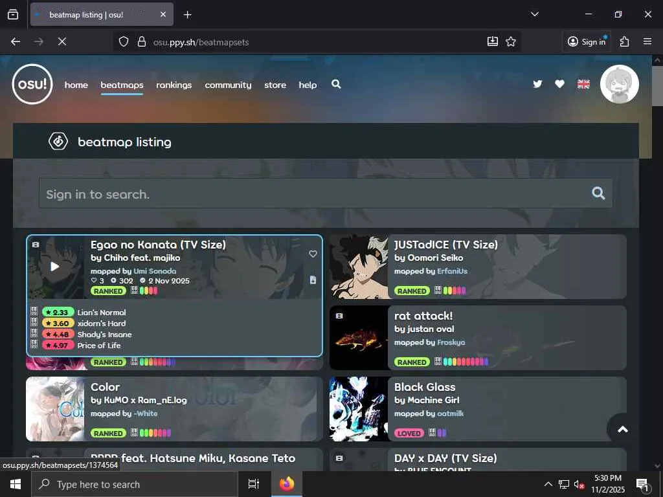Open the Color beatmap title
Screen dimensions: 663x497
(106, 387)
